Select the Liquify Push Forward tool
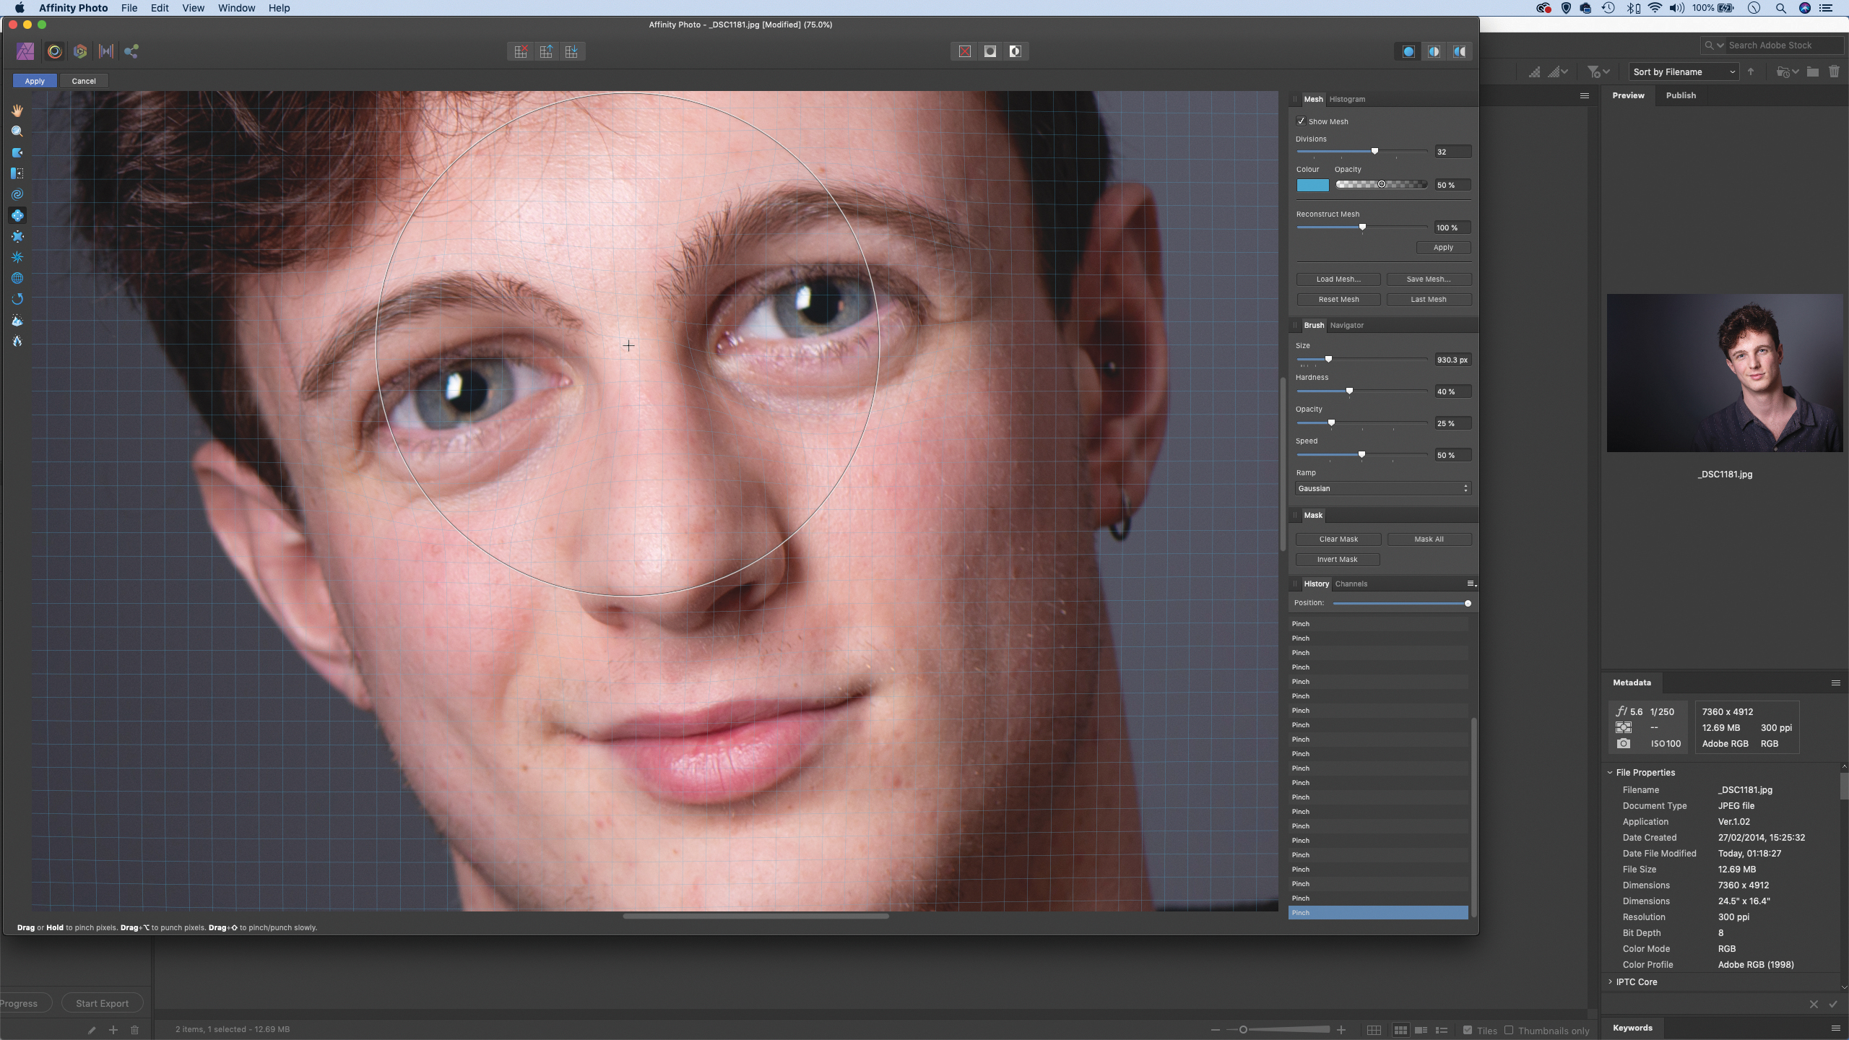 (x=17, y=152)
